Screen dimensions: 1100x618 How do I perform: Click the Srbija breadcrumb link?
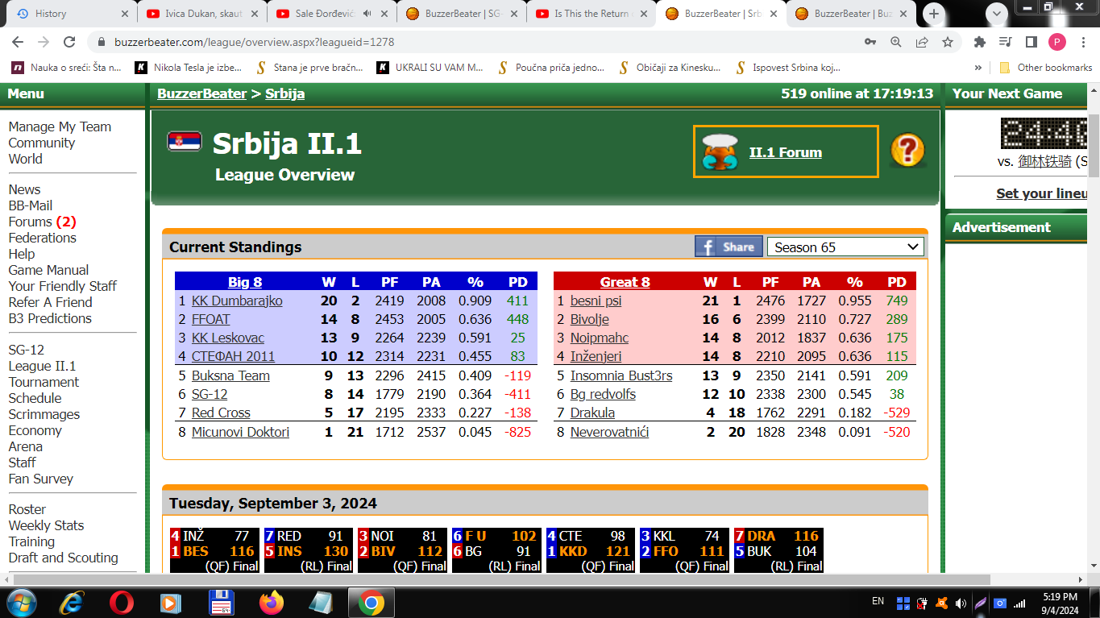(x=284, y=93)
